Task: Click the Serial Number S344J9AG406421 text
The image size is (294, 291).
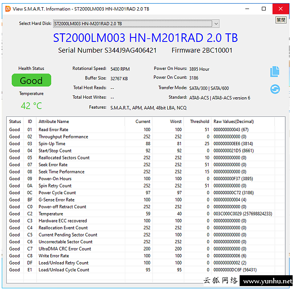Action: (x=107, y=50)
